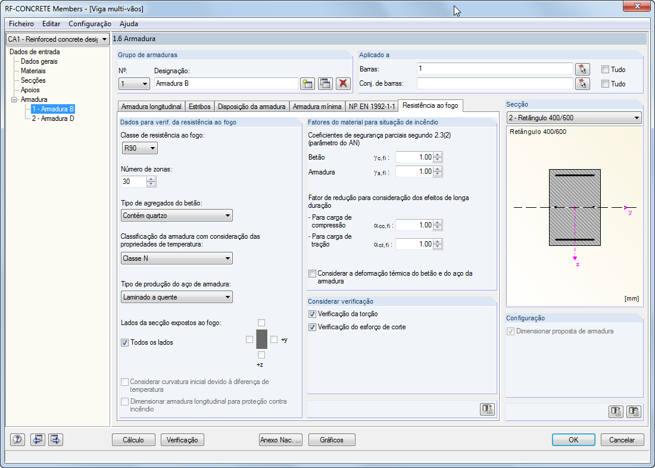Switch to NP EN 1992-1-1 tab
Screen dimensions: 655x468
click(x=372, y=107)
